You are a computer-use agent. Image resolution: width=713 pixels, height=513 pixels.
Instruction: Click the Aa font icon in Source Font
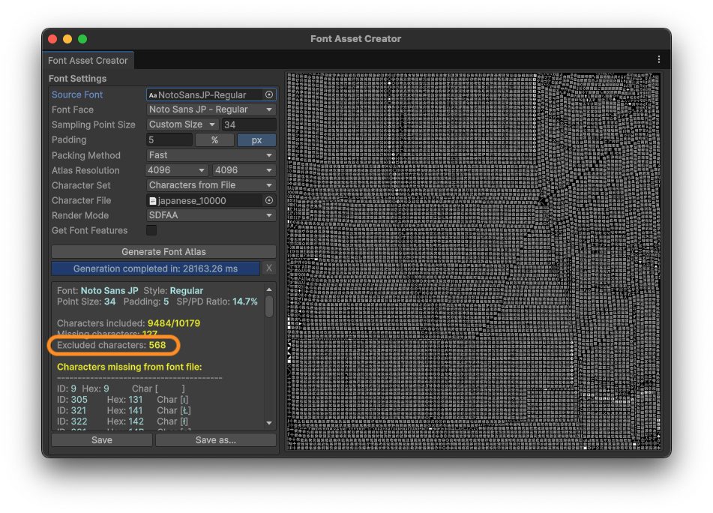pyautogui.click(x=153, y=95)
